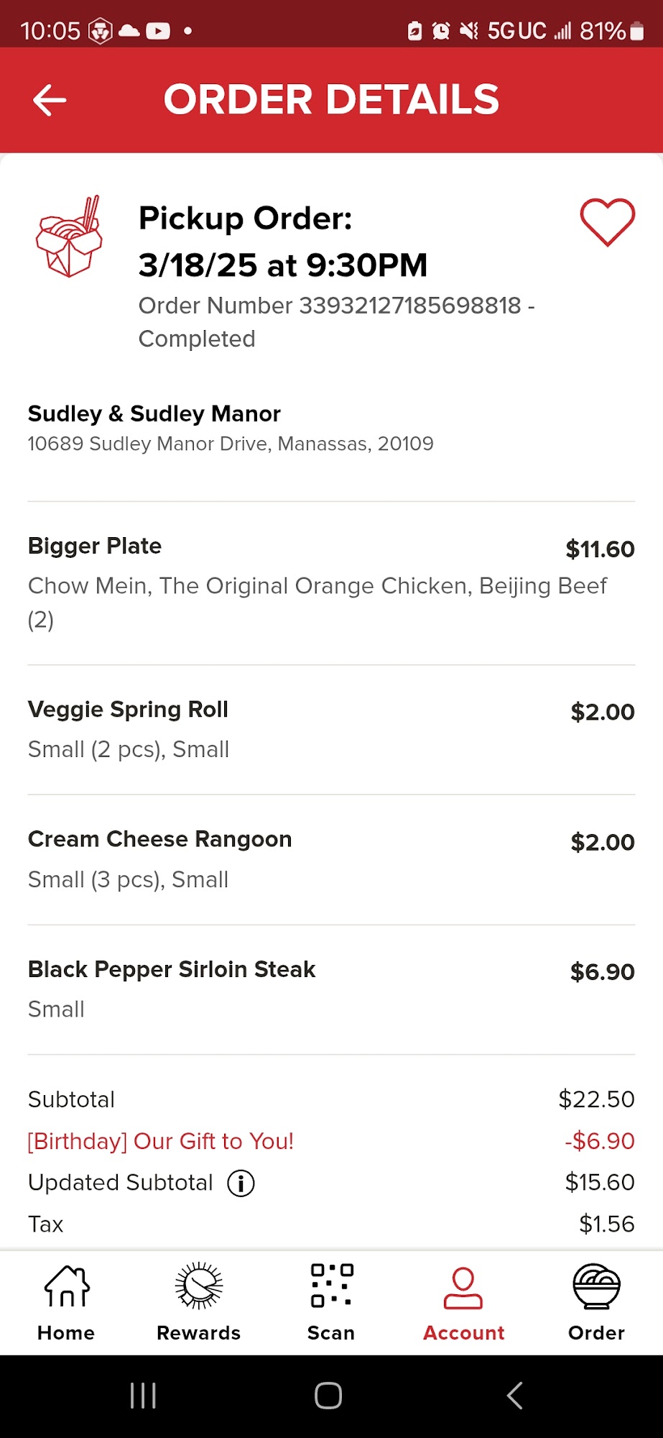Favorite this order with heart icon
663x1438 pixels.
coord(607,222)
